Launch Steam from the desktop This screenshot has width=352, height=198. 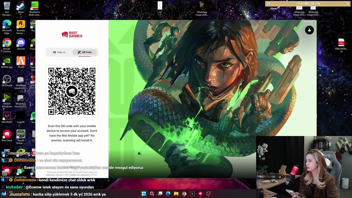tap(21, 8)
